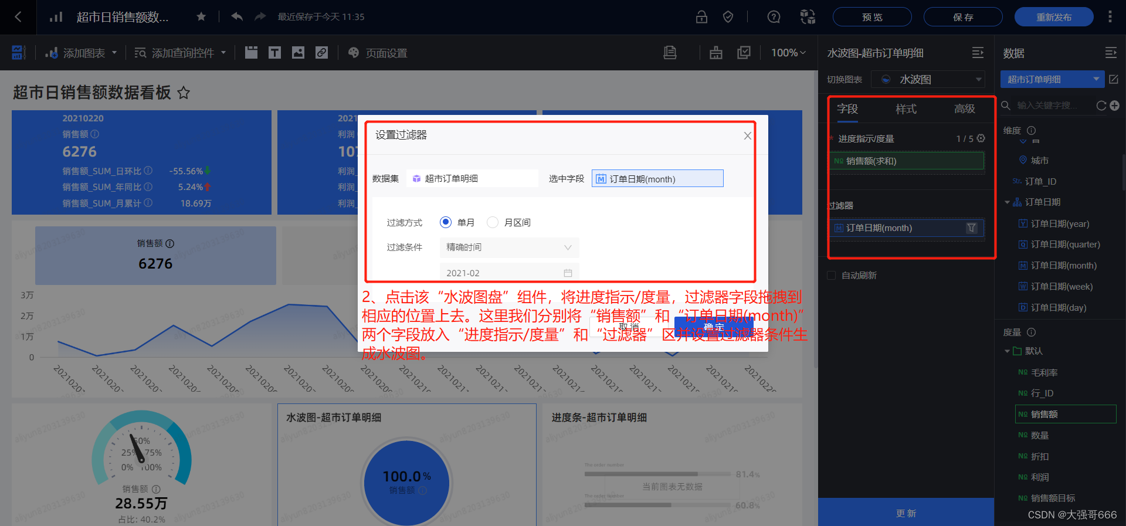Click filter funnel on 订单日期(month)
Screen dimensions: 1126x526
pos(972,228)
